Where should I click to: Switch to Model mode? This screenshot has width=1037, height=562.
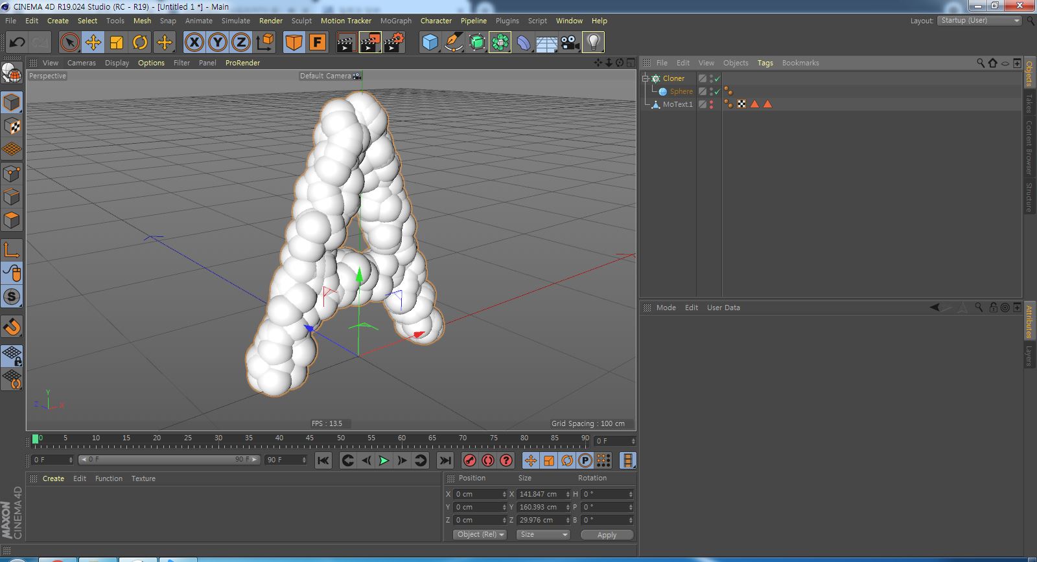(x=12, y=102)
